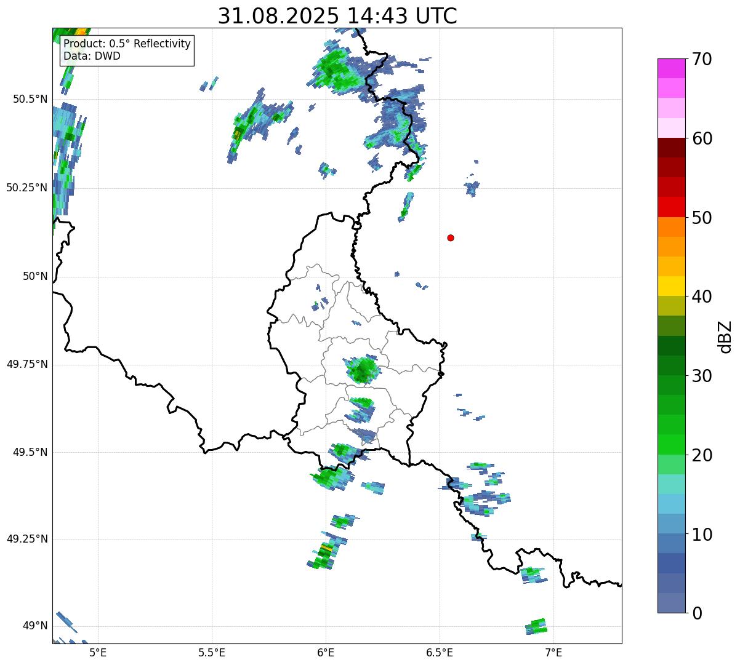
Task: Click the 30 tick on colorbar
Action: (702, 376)
